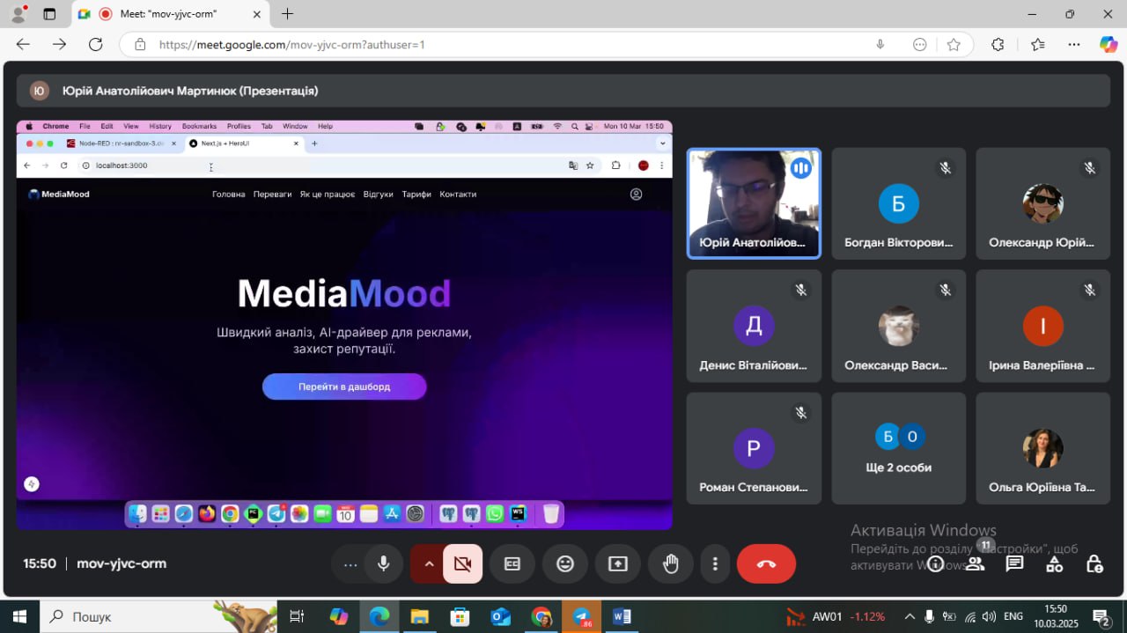
Task: Open Edge profile icon
Action: pyautogui.click(x=18, y=14)
